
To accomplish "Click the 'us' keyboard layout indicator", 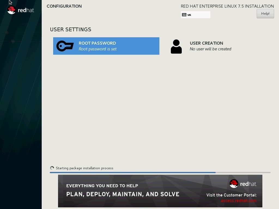I will 196,15.
